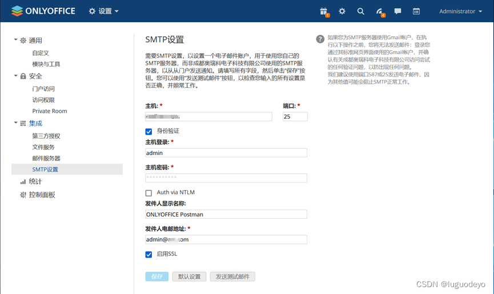This screenshot has height=294, width=494.
Task: Click the 发件人显示名称 field
Action: pyautogui.click(x=226, y=214)
